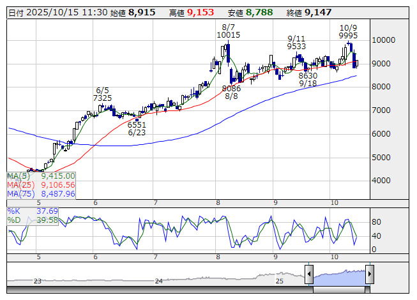417x300 pixels.
Task: Click the right range handle arrow in navigator
Action: [x=369, y=276]
